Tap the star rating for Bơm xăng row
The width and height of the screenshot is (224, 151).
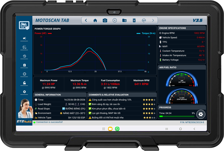click(149, 104)
